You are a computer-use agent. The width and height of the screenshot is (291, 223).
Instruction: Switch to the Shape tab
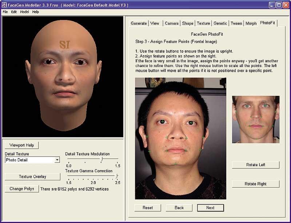click(x=188, y=23)
